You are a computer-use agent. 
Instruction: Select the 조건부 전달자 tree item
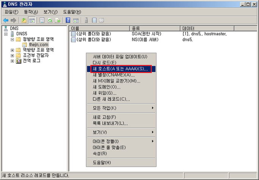point(36,55)
